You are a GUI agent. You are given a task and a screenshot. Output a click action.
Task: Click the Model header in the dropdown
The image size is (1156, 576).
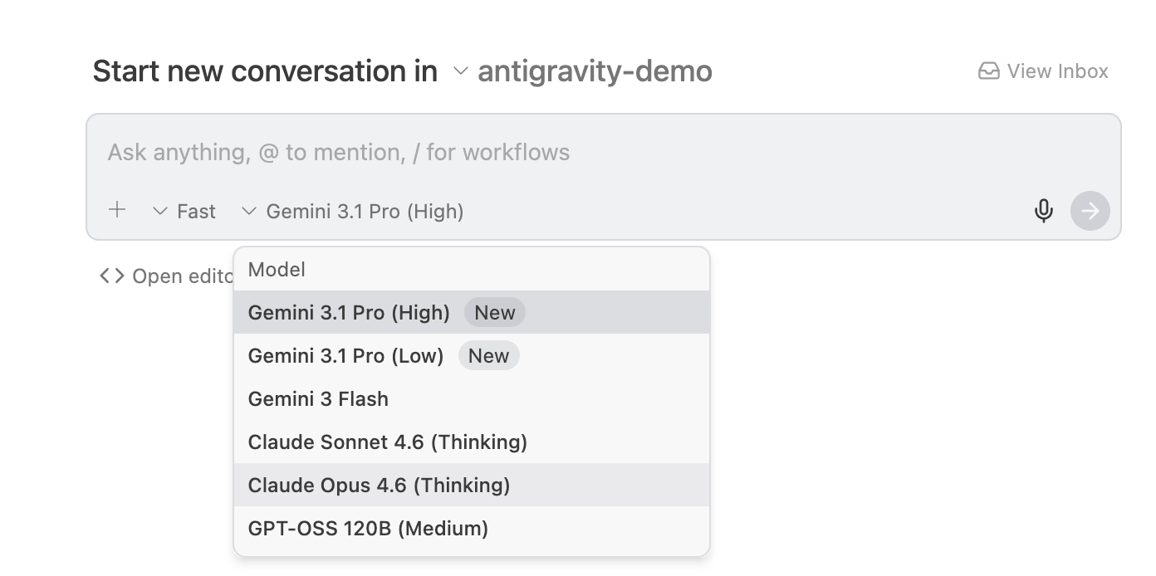pos(277,270)
